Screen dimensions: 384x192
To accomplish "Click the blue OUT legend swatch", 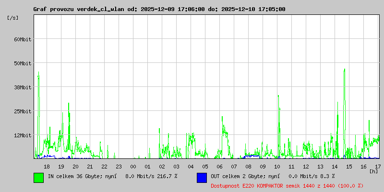I will click(202, 177).
